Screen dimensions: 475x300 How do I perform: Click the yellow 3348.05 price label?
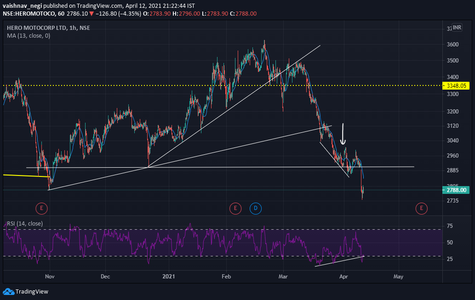click(456, 85)
